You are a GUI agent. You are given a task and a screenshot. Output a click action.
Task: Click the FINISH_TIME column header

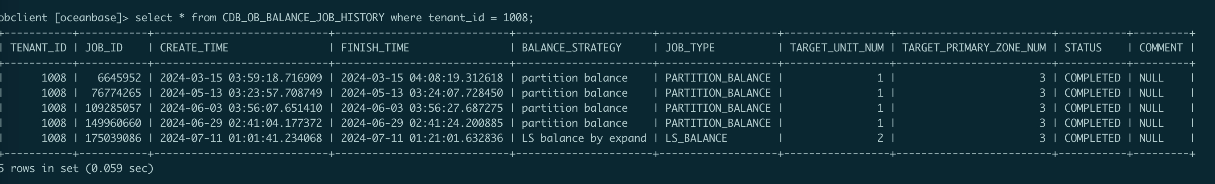[x=375, y=48]
